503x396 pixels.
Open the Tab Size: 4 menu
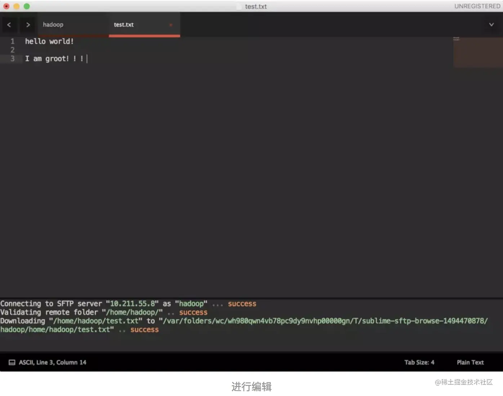[x=419, y=363]
